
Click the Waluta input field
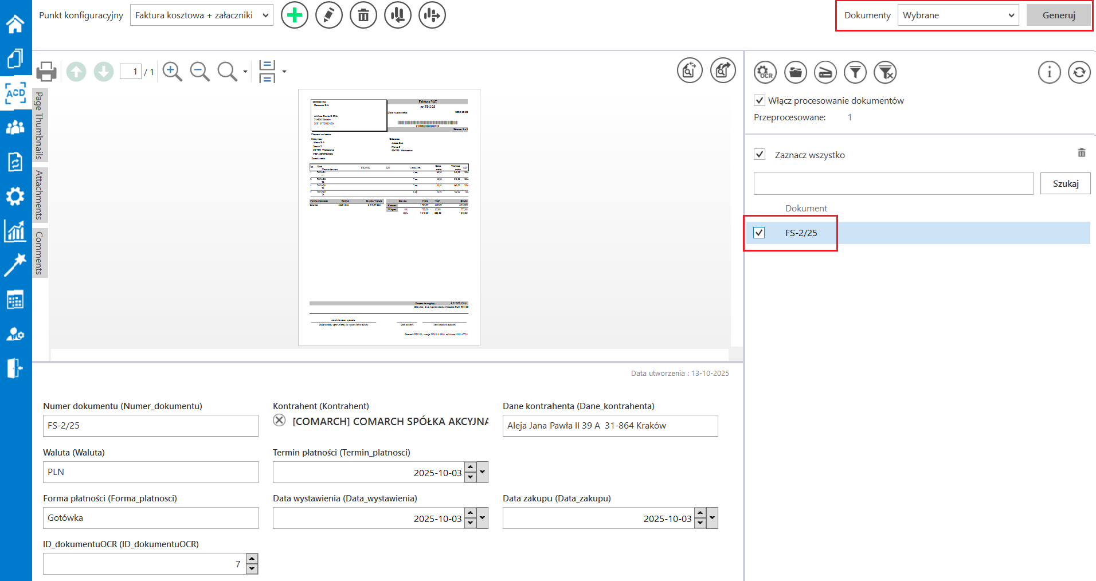tap(151, 472)
